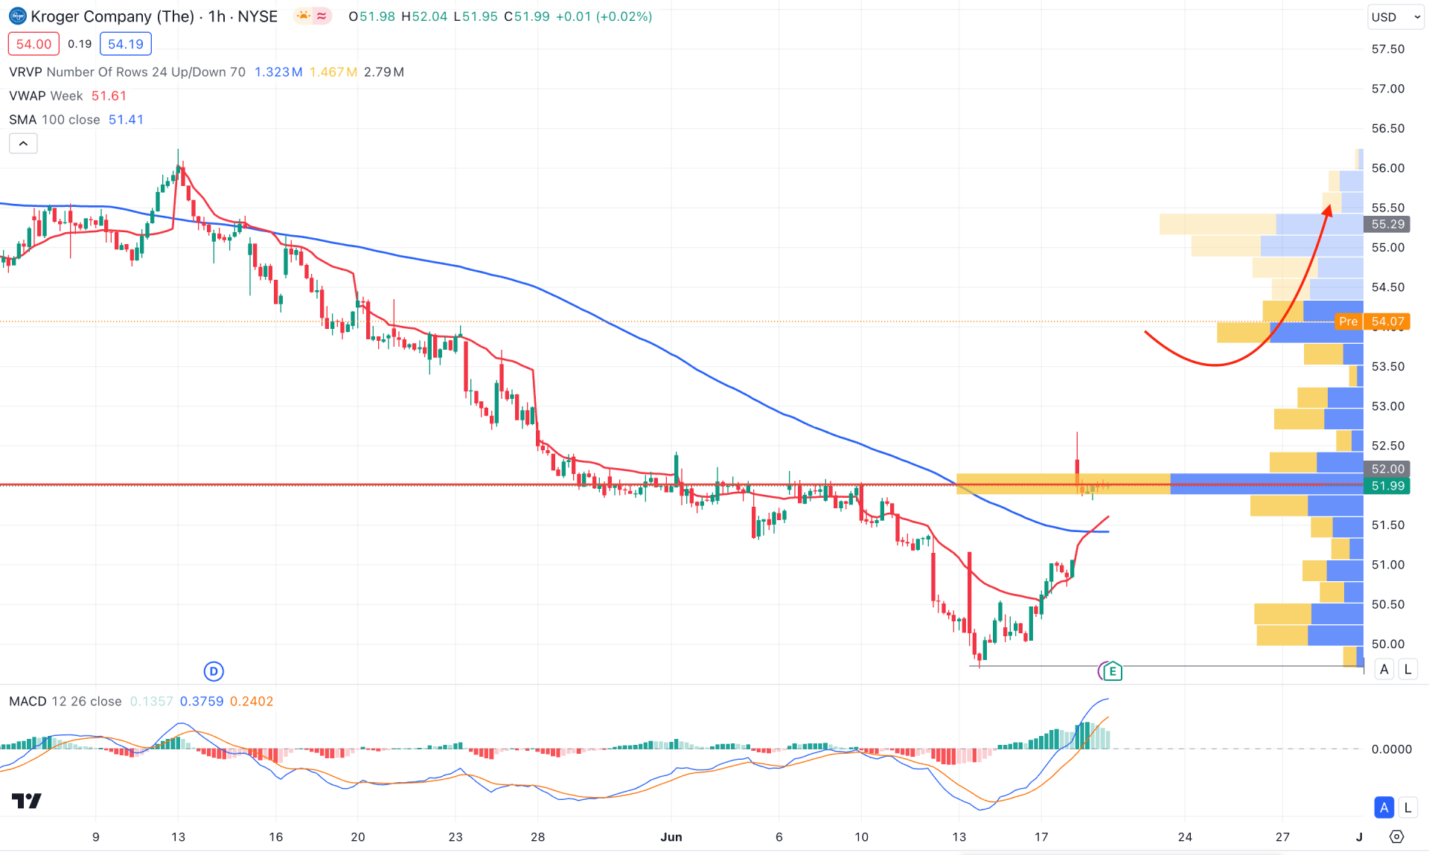Open the symbol name Kroger Company (The)

click(x=112, y=16)
